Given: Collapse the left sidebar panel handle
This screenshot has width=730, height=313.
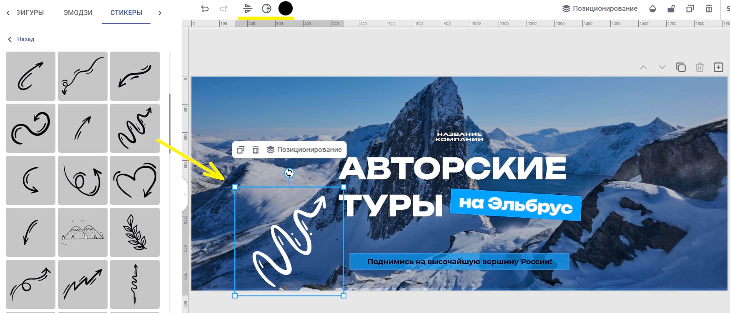Looking at the screenshot, I should (x=185, y=195).
